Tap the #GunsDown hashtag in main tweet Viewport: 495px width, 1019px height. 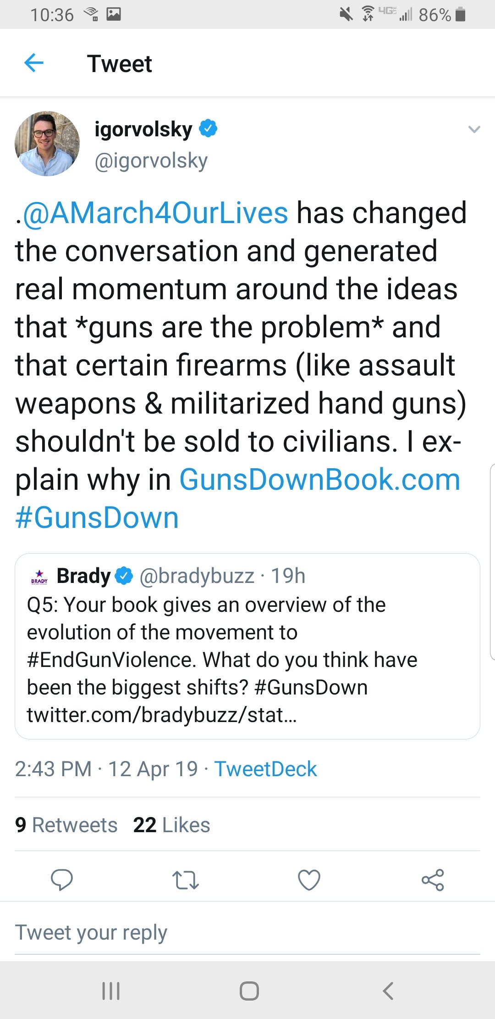[x=97, y=518]
